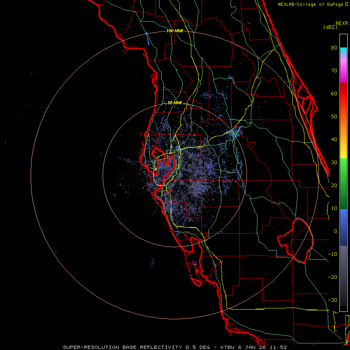Click the 40 dBZ scale value

click(x=334, y=140)
